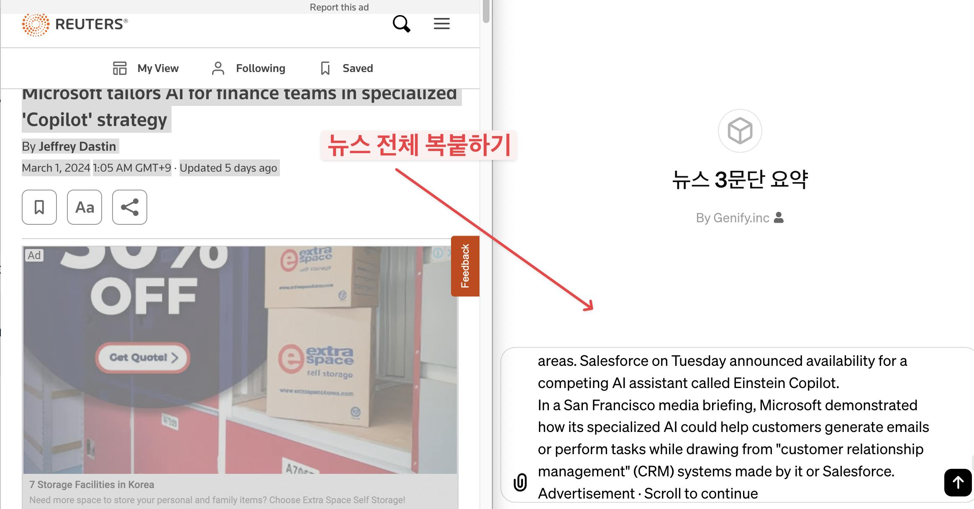Image resolution: width=974 pixels, height=509 pixels.
Task: Click the cube GPT logo icon
Action: [740, 131]
